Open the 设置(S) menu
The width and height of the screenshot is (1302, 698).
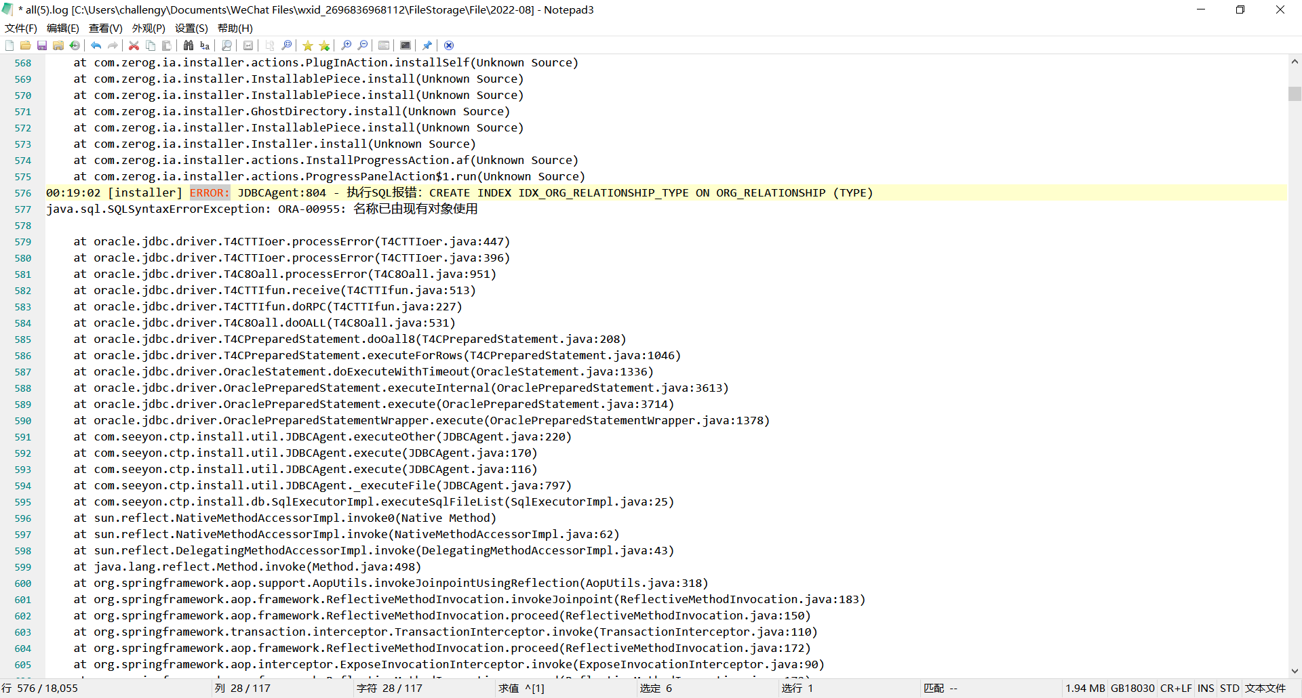(191, 28)
